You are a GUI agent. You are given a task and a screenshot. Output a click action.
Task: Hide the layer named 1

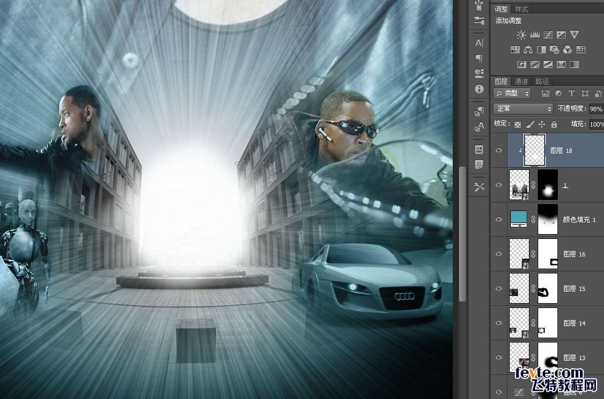(x=499, y=185)
